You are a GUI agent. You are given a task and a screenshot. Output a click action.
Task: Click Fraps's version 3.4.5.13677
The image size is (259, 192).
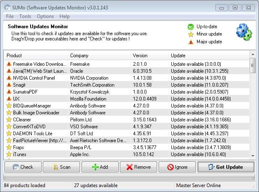tap(144, 147)
